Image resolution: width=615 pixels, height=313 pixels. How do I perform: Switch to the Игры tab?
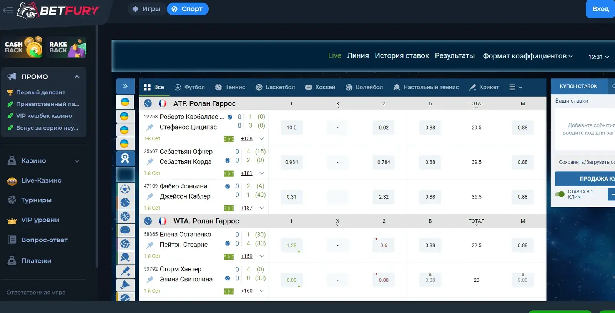pyautogui.click(x=146, y=9)
